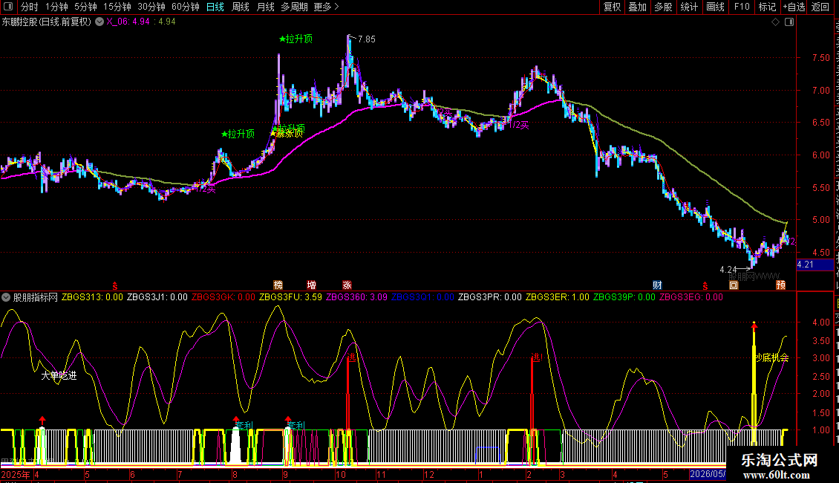This screenshot has width=839, height=483.
Task: Open the 统计 statistics tool
Action: [x=688, y=7]
